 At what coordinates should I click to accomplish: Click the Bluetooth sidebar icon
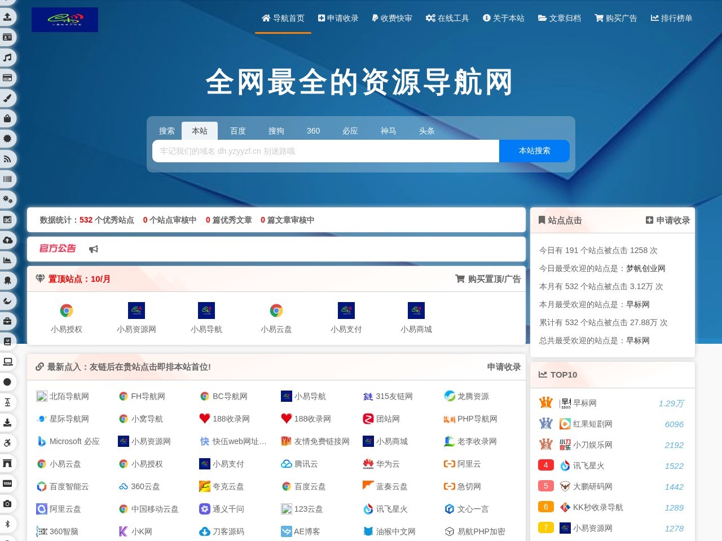point(7,524)
